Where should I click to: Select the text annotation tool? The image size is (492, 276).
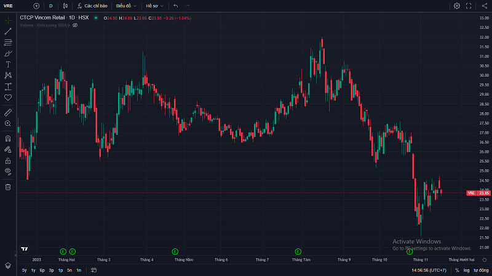8,64
